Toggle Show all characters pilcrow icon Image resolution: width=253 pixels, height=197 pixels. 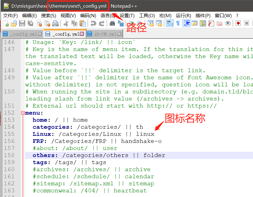coord(178,23)
